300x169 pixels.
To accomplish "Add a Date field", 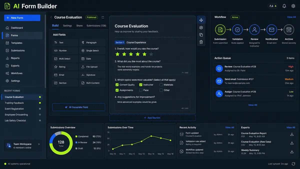I will (92, 59).
